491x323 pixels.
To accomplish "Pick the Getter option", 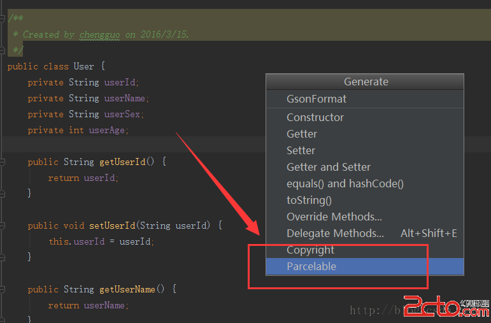I will point(302,134).
